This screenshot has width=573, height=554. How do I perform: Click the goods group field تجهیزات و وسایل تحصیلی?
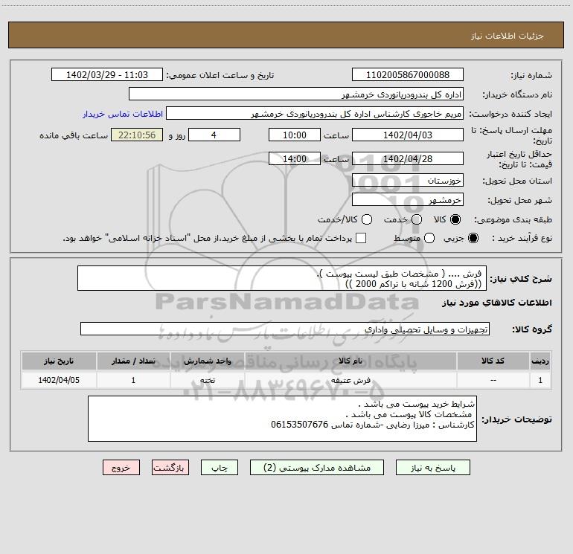(285, 329)
